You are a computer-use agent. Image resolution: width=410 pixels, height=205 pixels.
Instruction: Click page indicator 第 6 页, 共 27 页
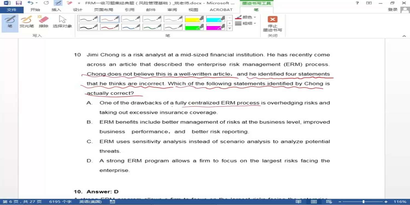pyautogui.click(x=22, y=202)
